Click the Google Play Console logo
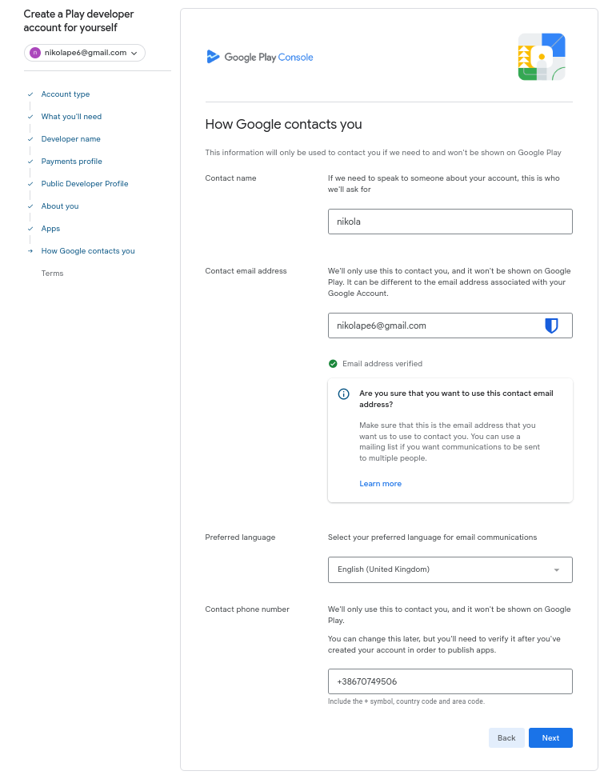Image resolution: width=612 pixels, height=783 pixels. pos(259,57)
